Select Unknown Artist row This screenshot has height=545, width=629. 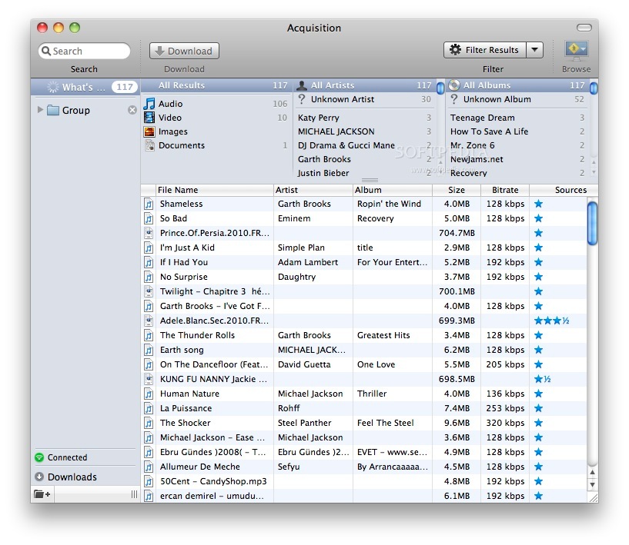pos(365,99)
